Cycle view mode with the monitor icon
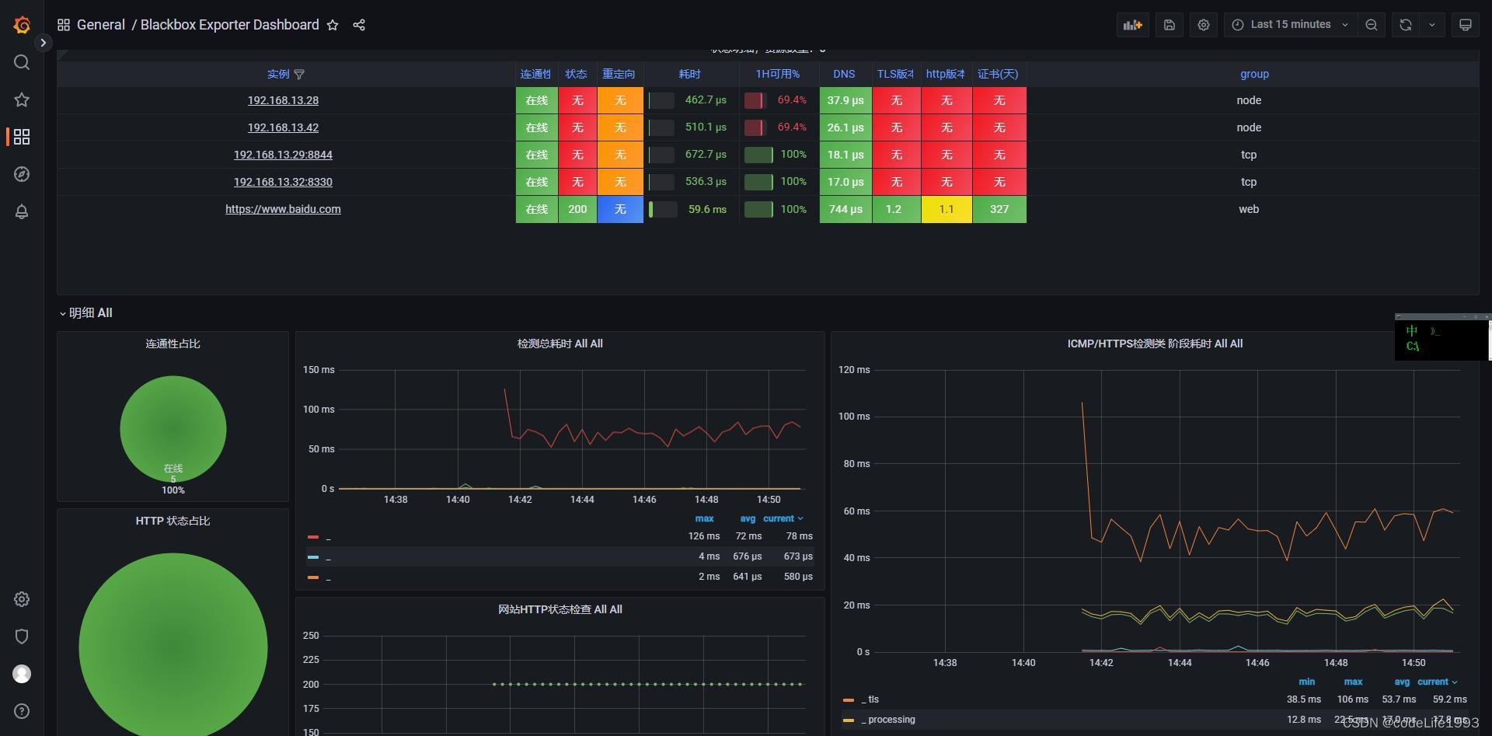Image resolution: width=1492 pixels, height=736 pixels. (x=1466, y=25)
